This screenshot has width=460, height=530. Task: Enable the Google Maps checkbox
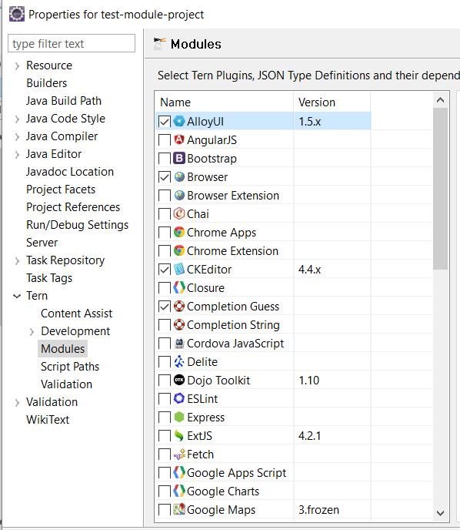(165, 510)
